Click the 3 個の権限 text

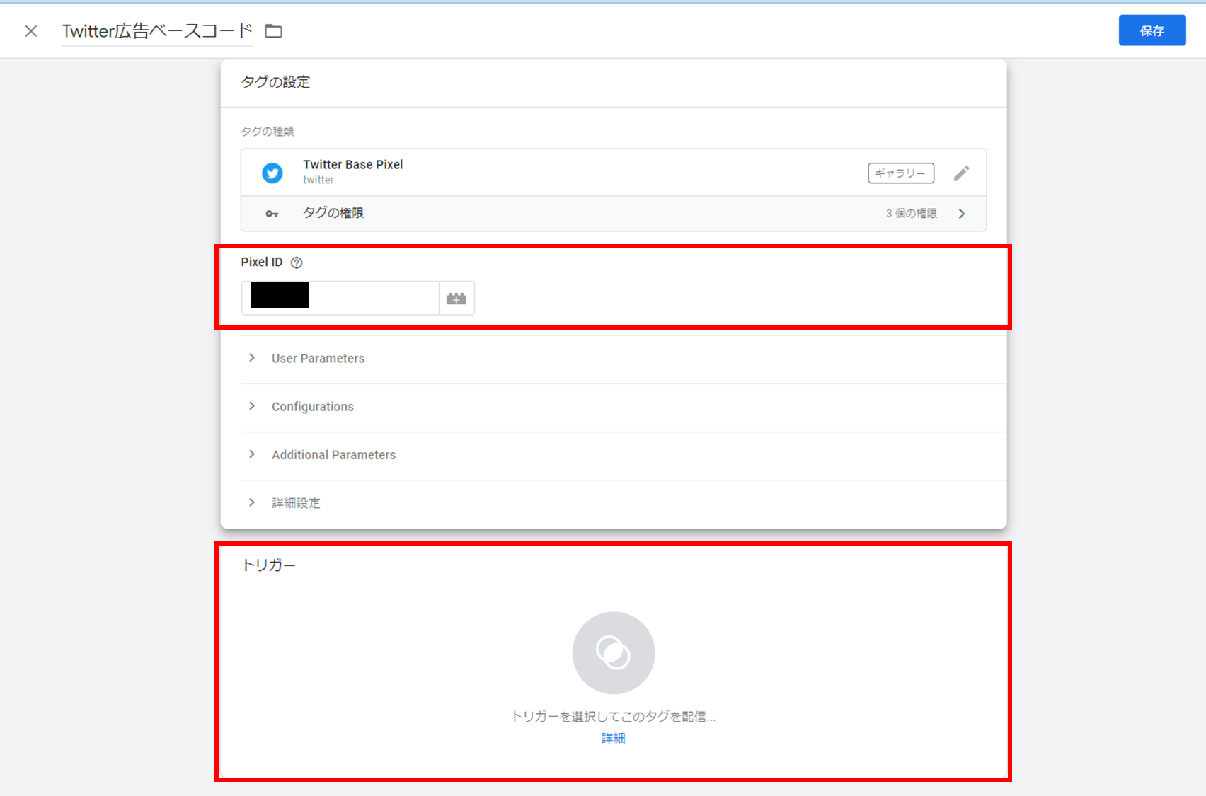pyautogui.click(x=911, y=214)
